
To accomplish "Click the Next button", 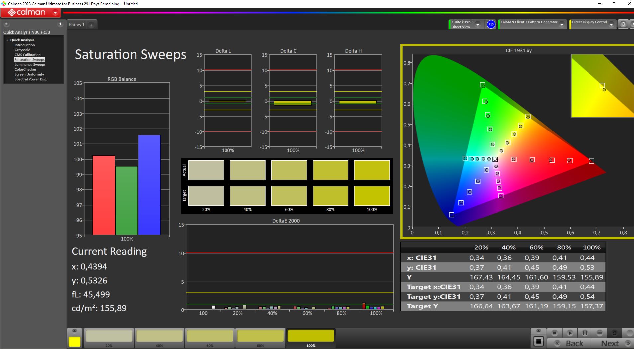I will click(613, 343).
